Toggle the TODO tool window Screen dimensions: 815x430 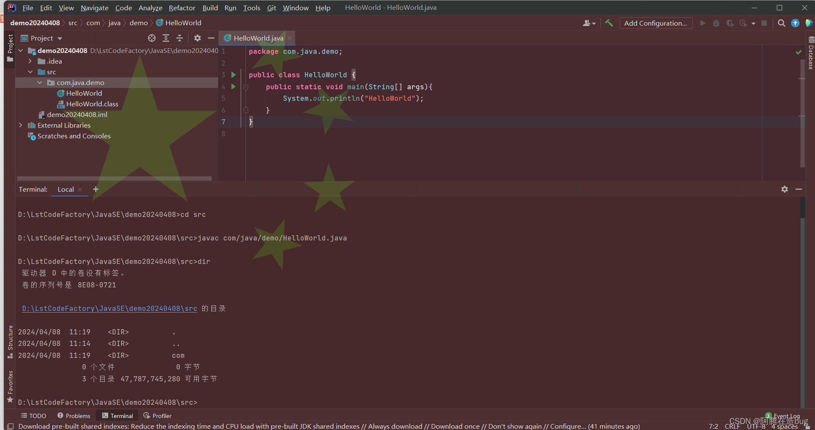click(x=34, y=416)
